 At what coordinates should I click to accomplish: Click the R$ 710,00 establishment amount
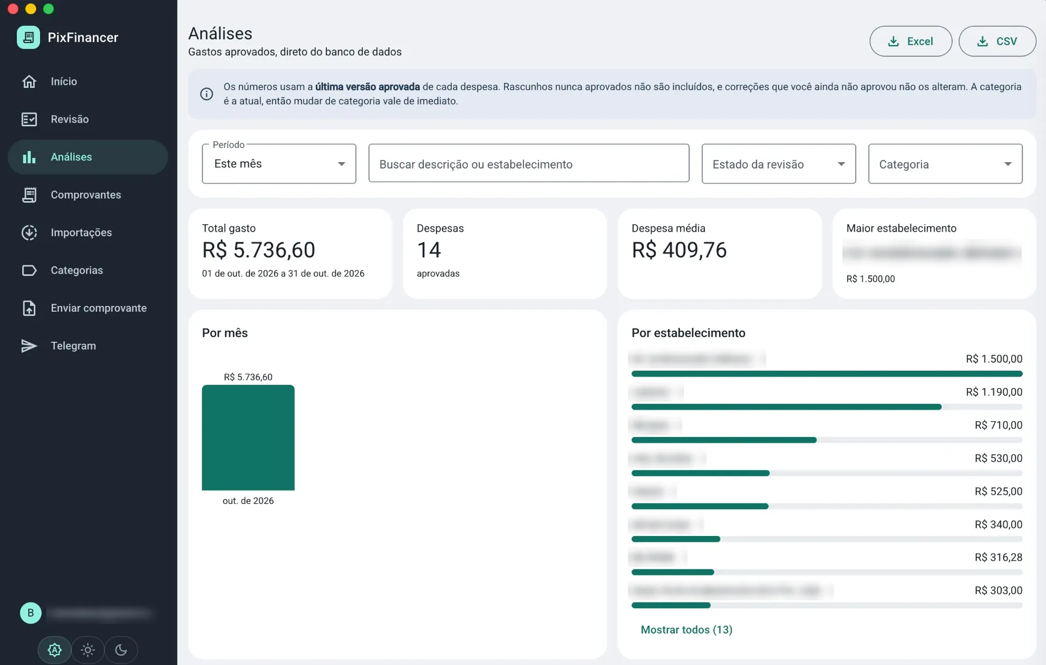click(998, 425)
